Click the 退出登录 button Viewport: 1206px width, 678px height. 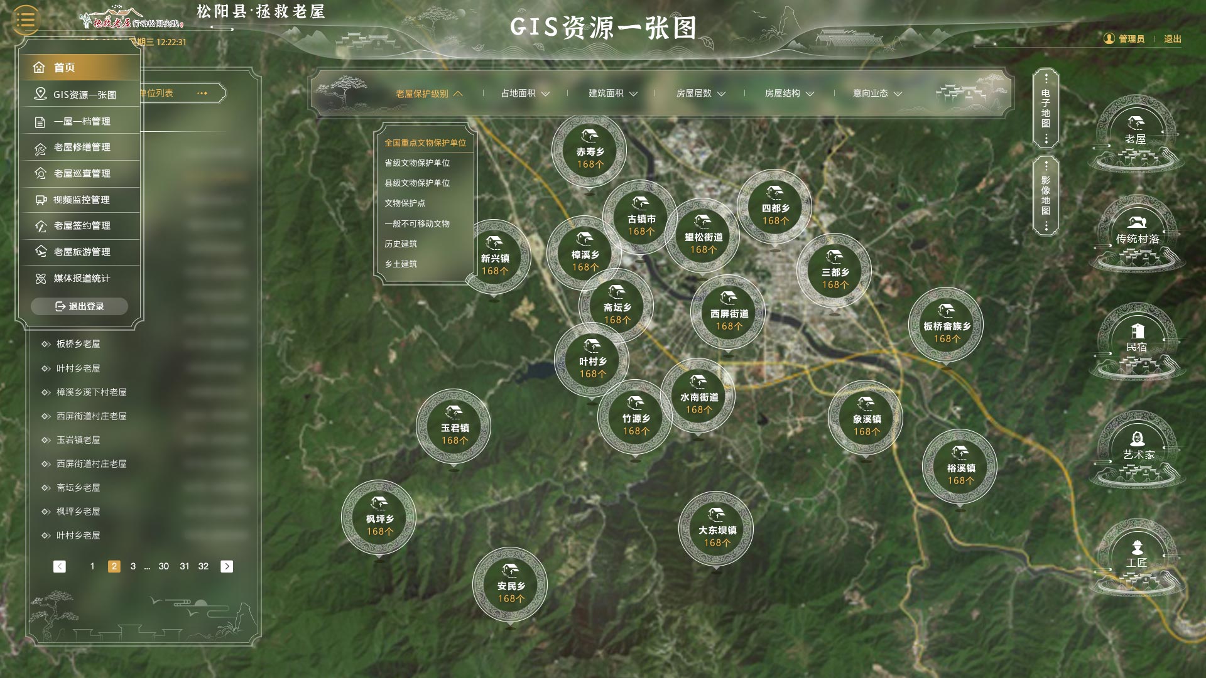point(79,306)
